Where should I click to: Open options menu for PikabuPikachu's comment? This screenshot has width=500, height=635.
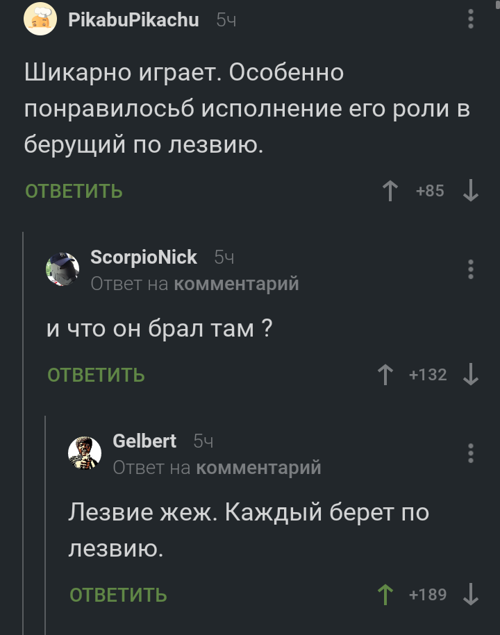471,19
